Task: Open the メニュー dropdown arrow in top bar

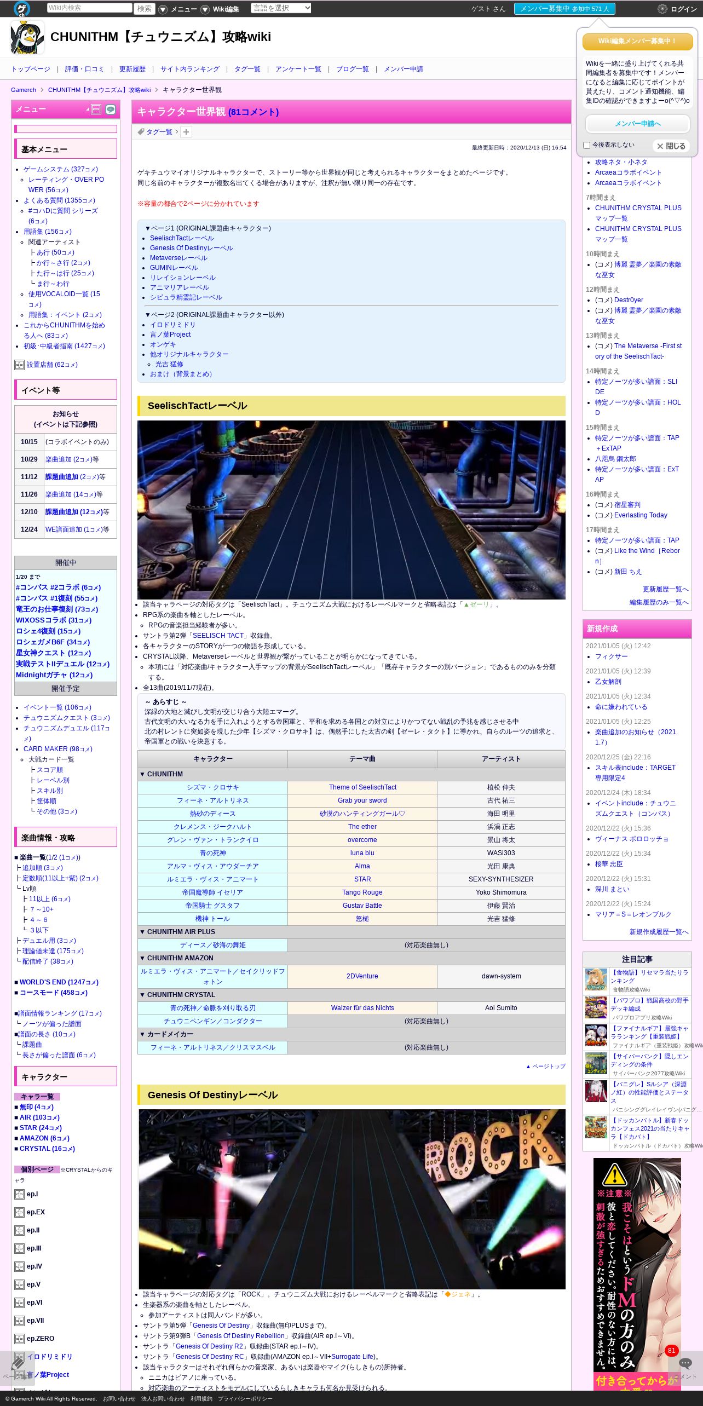Action: (x=163, y=9)
